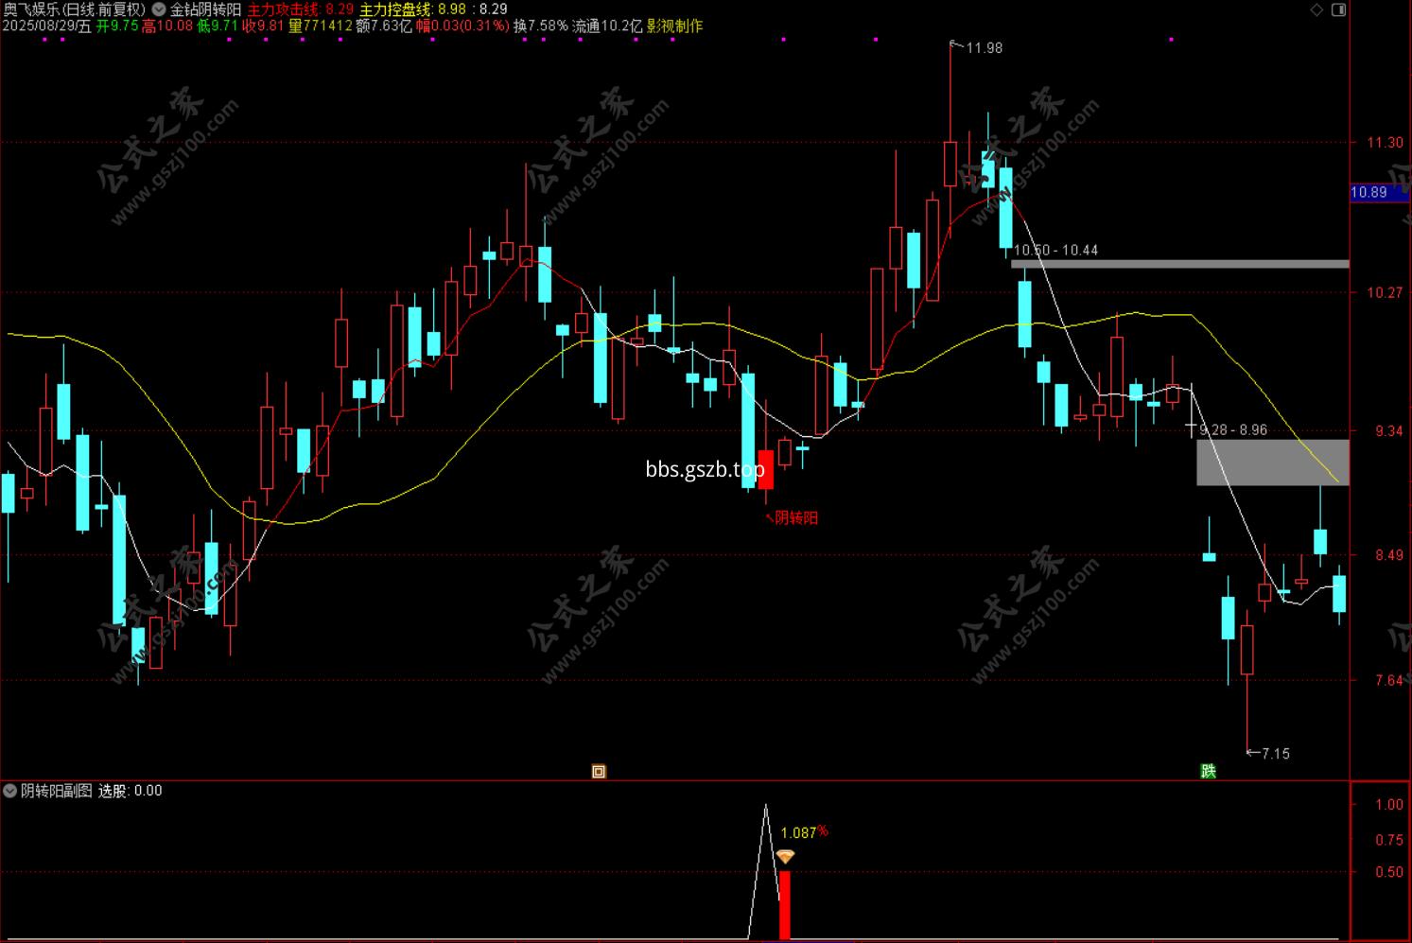Viewport: 1412px width, 943px height.
Task: Click the close price 收9.81
Action: 263,26
